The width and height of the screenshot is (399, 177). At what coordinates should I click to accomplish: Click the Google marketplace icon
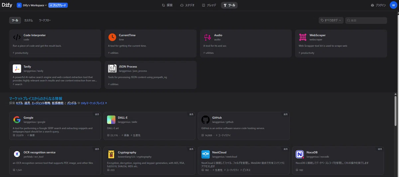tap(17, 120)
